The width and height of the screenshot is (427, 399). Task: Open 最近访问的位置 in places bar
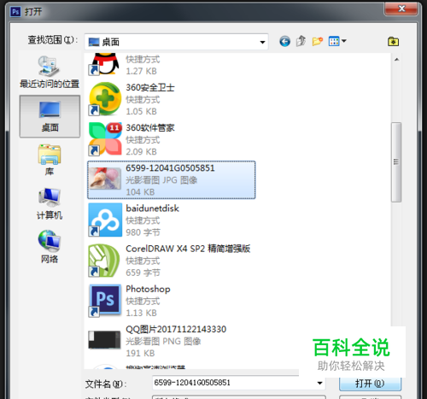(50, 72)
